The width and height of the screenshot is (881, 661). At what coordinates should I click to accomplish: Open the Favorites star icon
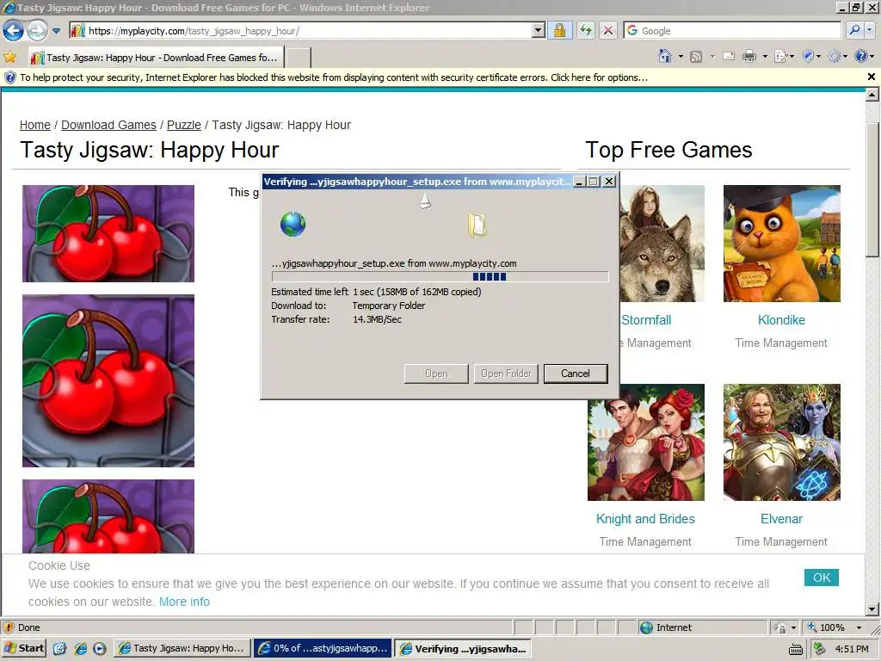coord(10,57)
